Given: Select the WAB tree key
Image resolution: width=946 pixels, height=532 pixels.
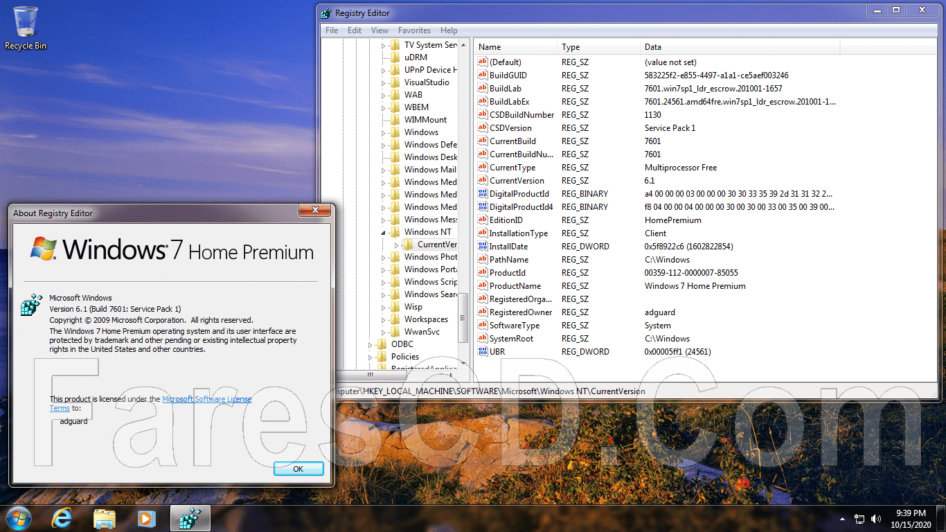Looking at the screenshot, I should click(413, 95).
